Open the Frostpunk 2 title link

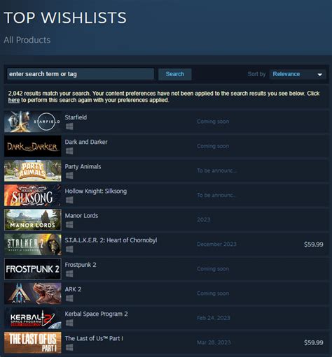(x=81, y=265)
